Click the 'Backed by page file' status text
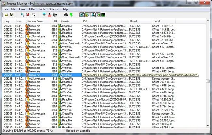 78,131
